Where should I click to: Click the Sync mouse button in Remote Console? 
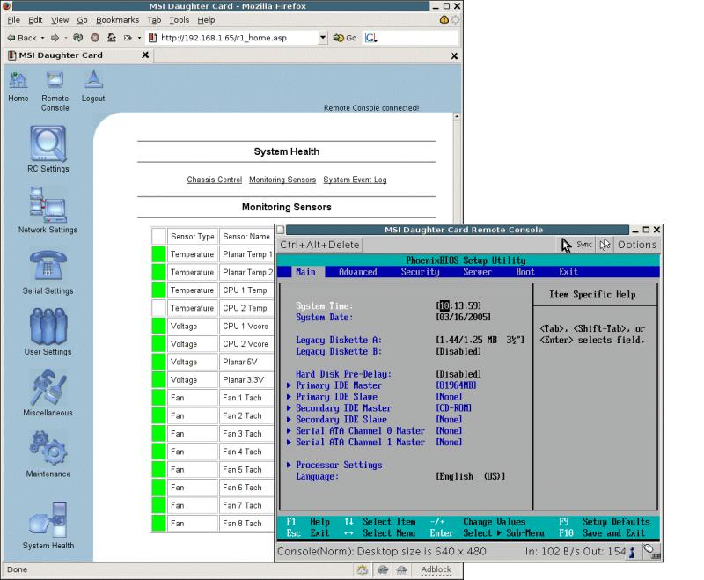point(576,245)
